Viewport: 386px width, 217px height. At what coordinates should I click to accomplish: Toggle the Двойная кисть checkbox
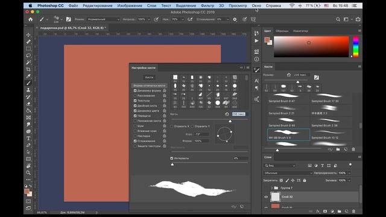click(x=135, y=106)
